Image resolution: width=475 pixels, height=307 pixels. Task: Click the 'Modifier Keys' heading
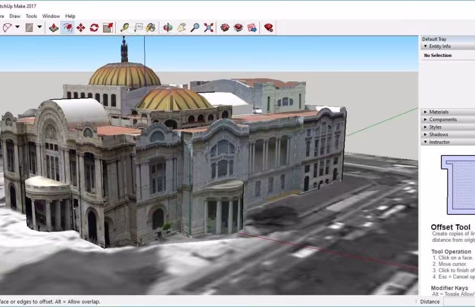[449, 288]
